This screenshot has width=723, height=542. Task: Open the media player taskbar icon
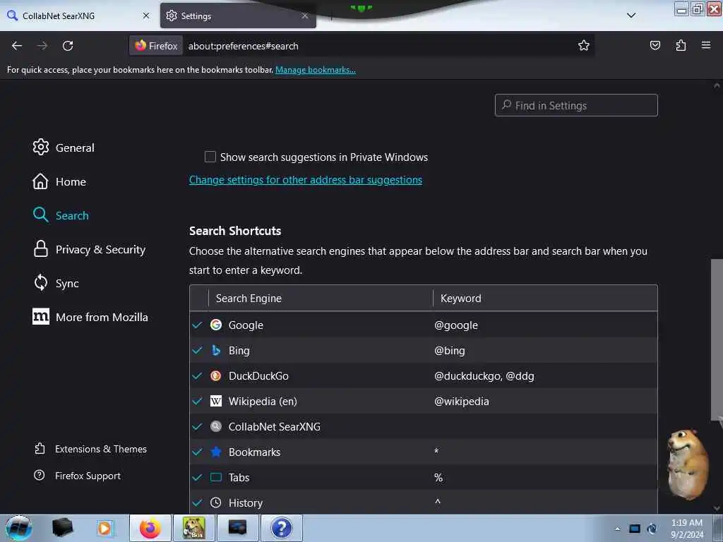pos(104,528)
